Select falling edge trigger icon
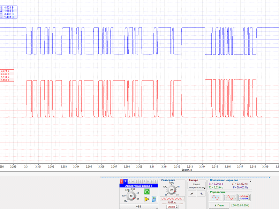The image size is (279, 209). pos(200,194)
